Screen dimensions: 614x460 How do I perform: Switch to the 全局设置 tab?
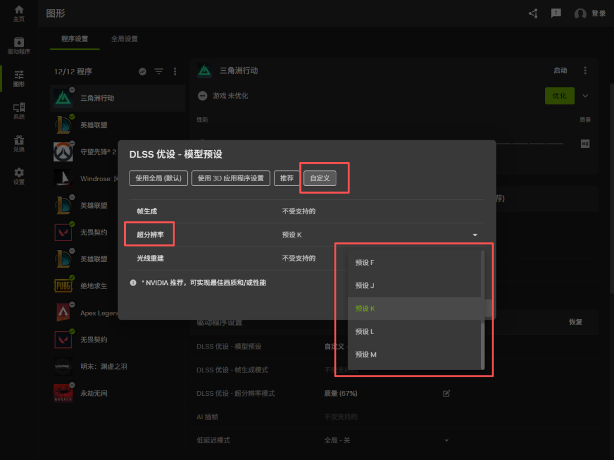pyautogui.click(x=124, y=39)
